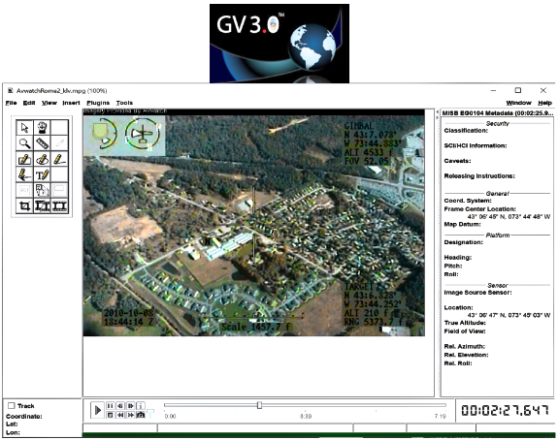Screen dimensions: 559x440
Task: Choose the text annotation tool
Action: (42, 174)
